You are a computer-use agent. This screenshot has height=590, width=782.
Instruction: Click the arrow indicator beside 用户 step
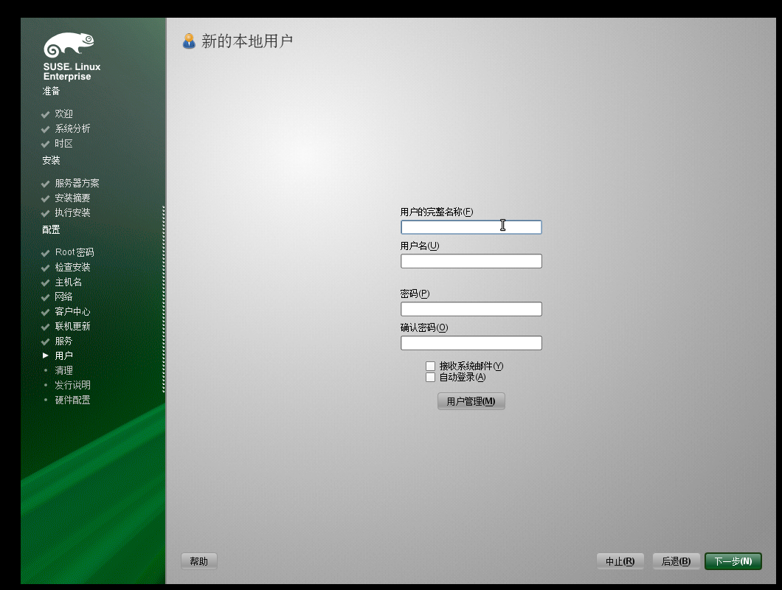(45, 355)
